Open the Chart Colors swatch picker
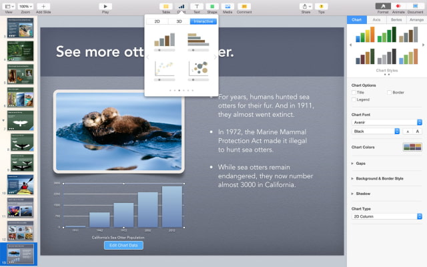 [x=412, y=147]
